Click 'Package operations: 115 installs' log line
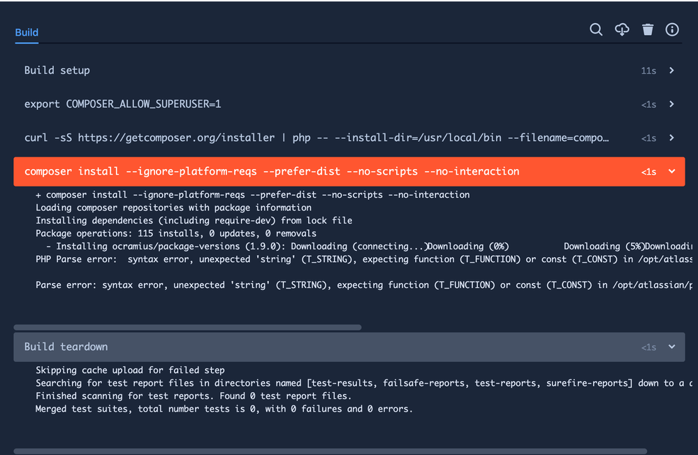698x455 pixels. pos(176,233)
